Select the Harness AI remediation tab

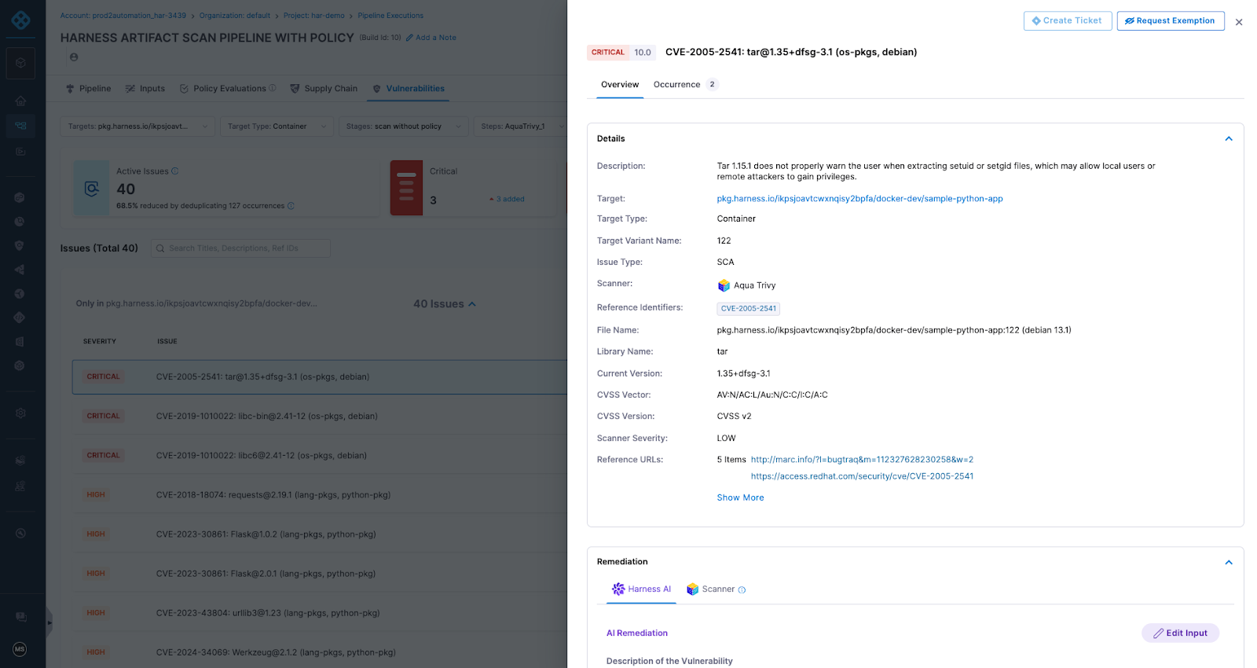coord(641,589)
